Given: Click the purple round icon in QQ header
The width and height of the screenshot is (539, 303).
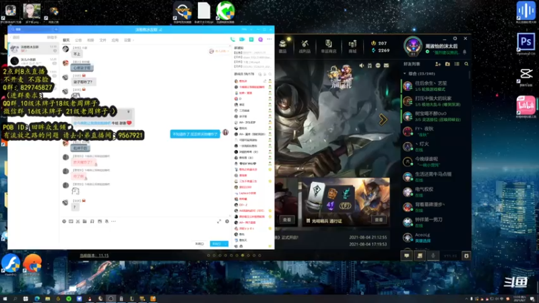Looking at the screenshot, I should [261, 40].
